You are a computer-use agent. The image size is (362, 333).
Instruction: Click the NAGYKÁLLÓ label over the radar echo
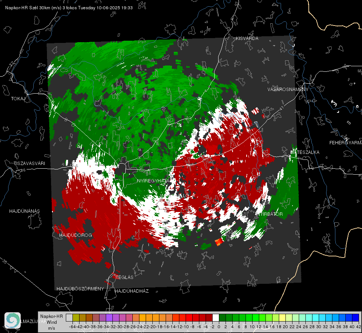pos(175,195)
